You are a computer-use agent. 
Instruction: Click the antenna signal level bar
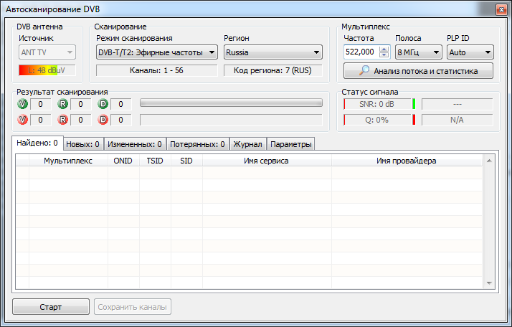coord(47,71)
